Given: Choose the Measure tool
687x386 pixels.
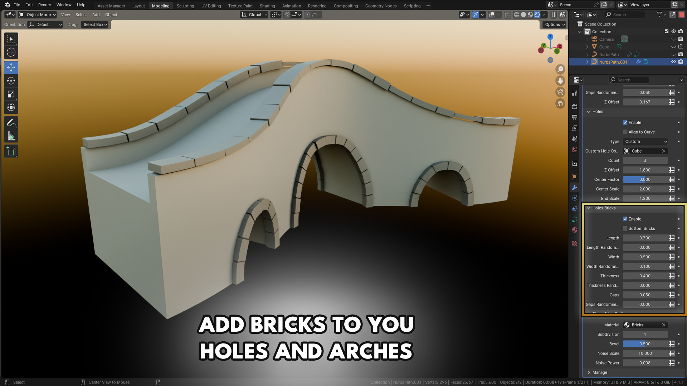Looking at the screenshot, I should point(11,136).
